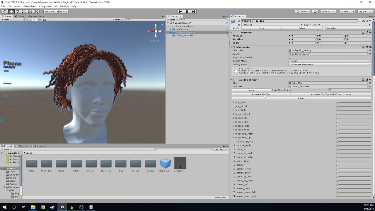Adjust the jaw_open slider
This screenshot has height=211, width=375.
(354, 103)
